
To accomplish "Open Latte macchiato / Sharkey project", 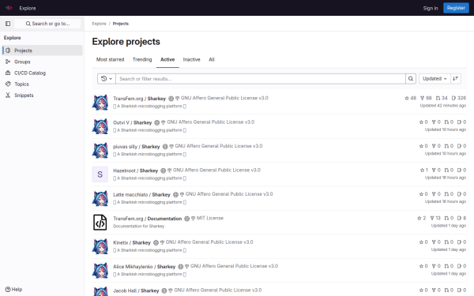I will [141, 194].
